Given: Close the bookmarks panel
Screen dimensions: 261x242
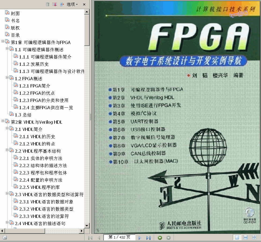Looking at the screenshot, I should (x=84, y=5).
